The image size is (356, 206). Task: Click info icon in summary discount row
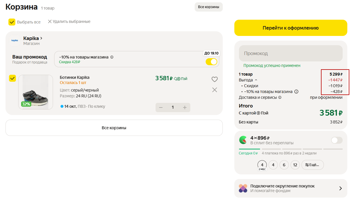(296, 92)
